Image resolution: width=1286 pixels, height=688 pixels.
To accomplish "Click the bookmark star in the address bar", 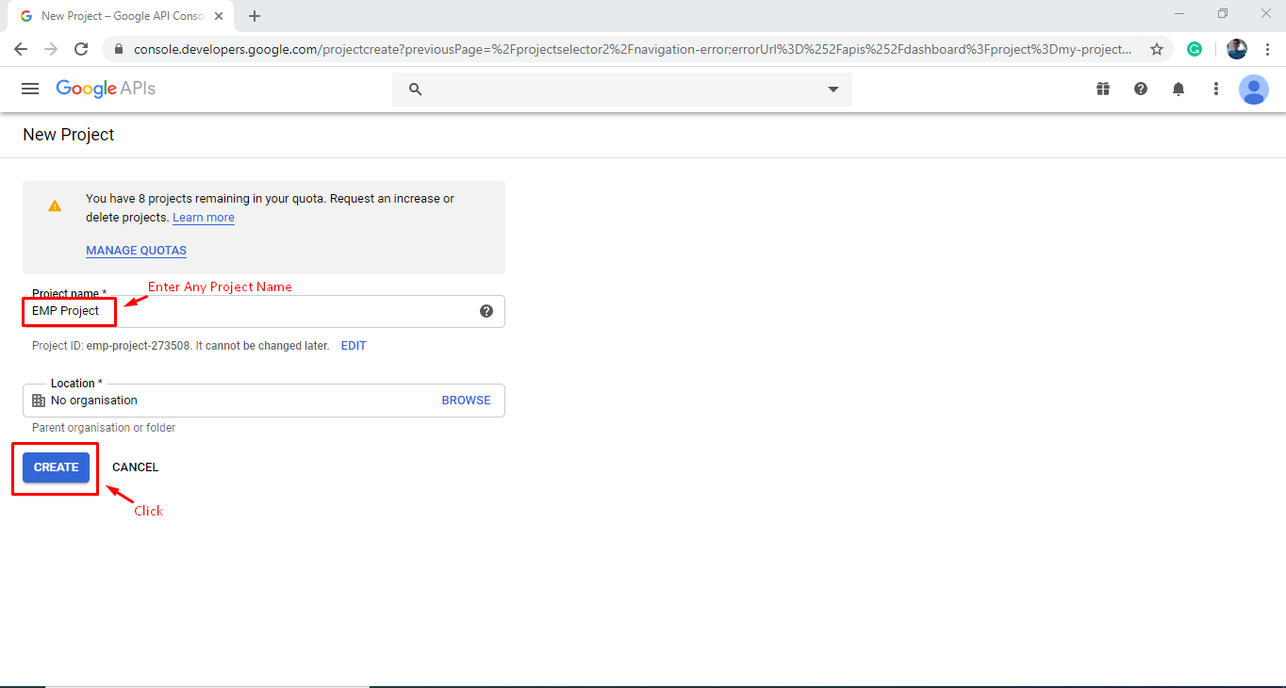I will pos(1157,48).
